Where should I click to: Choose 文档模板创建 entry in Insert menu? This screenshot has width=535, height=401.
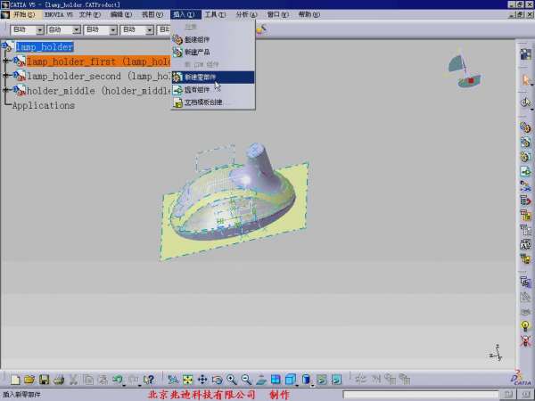coord(213,102)
